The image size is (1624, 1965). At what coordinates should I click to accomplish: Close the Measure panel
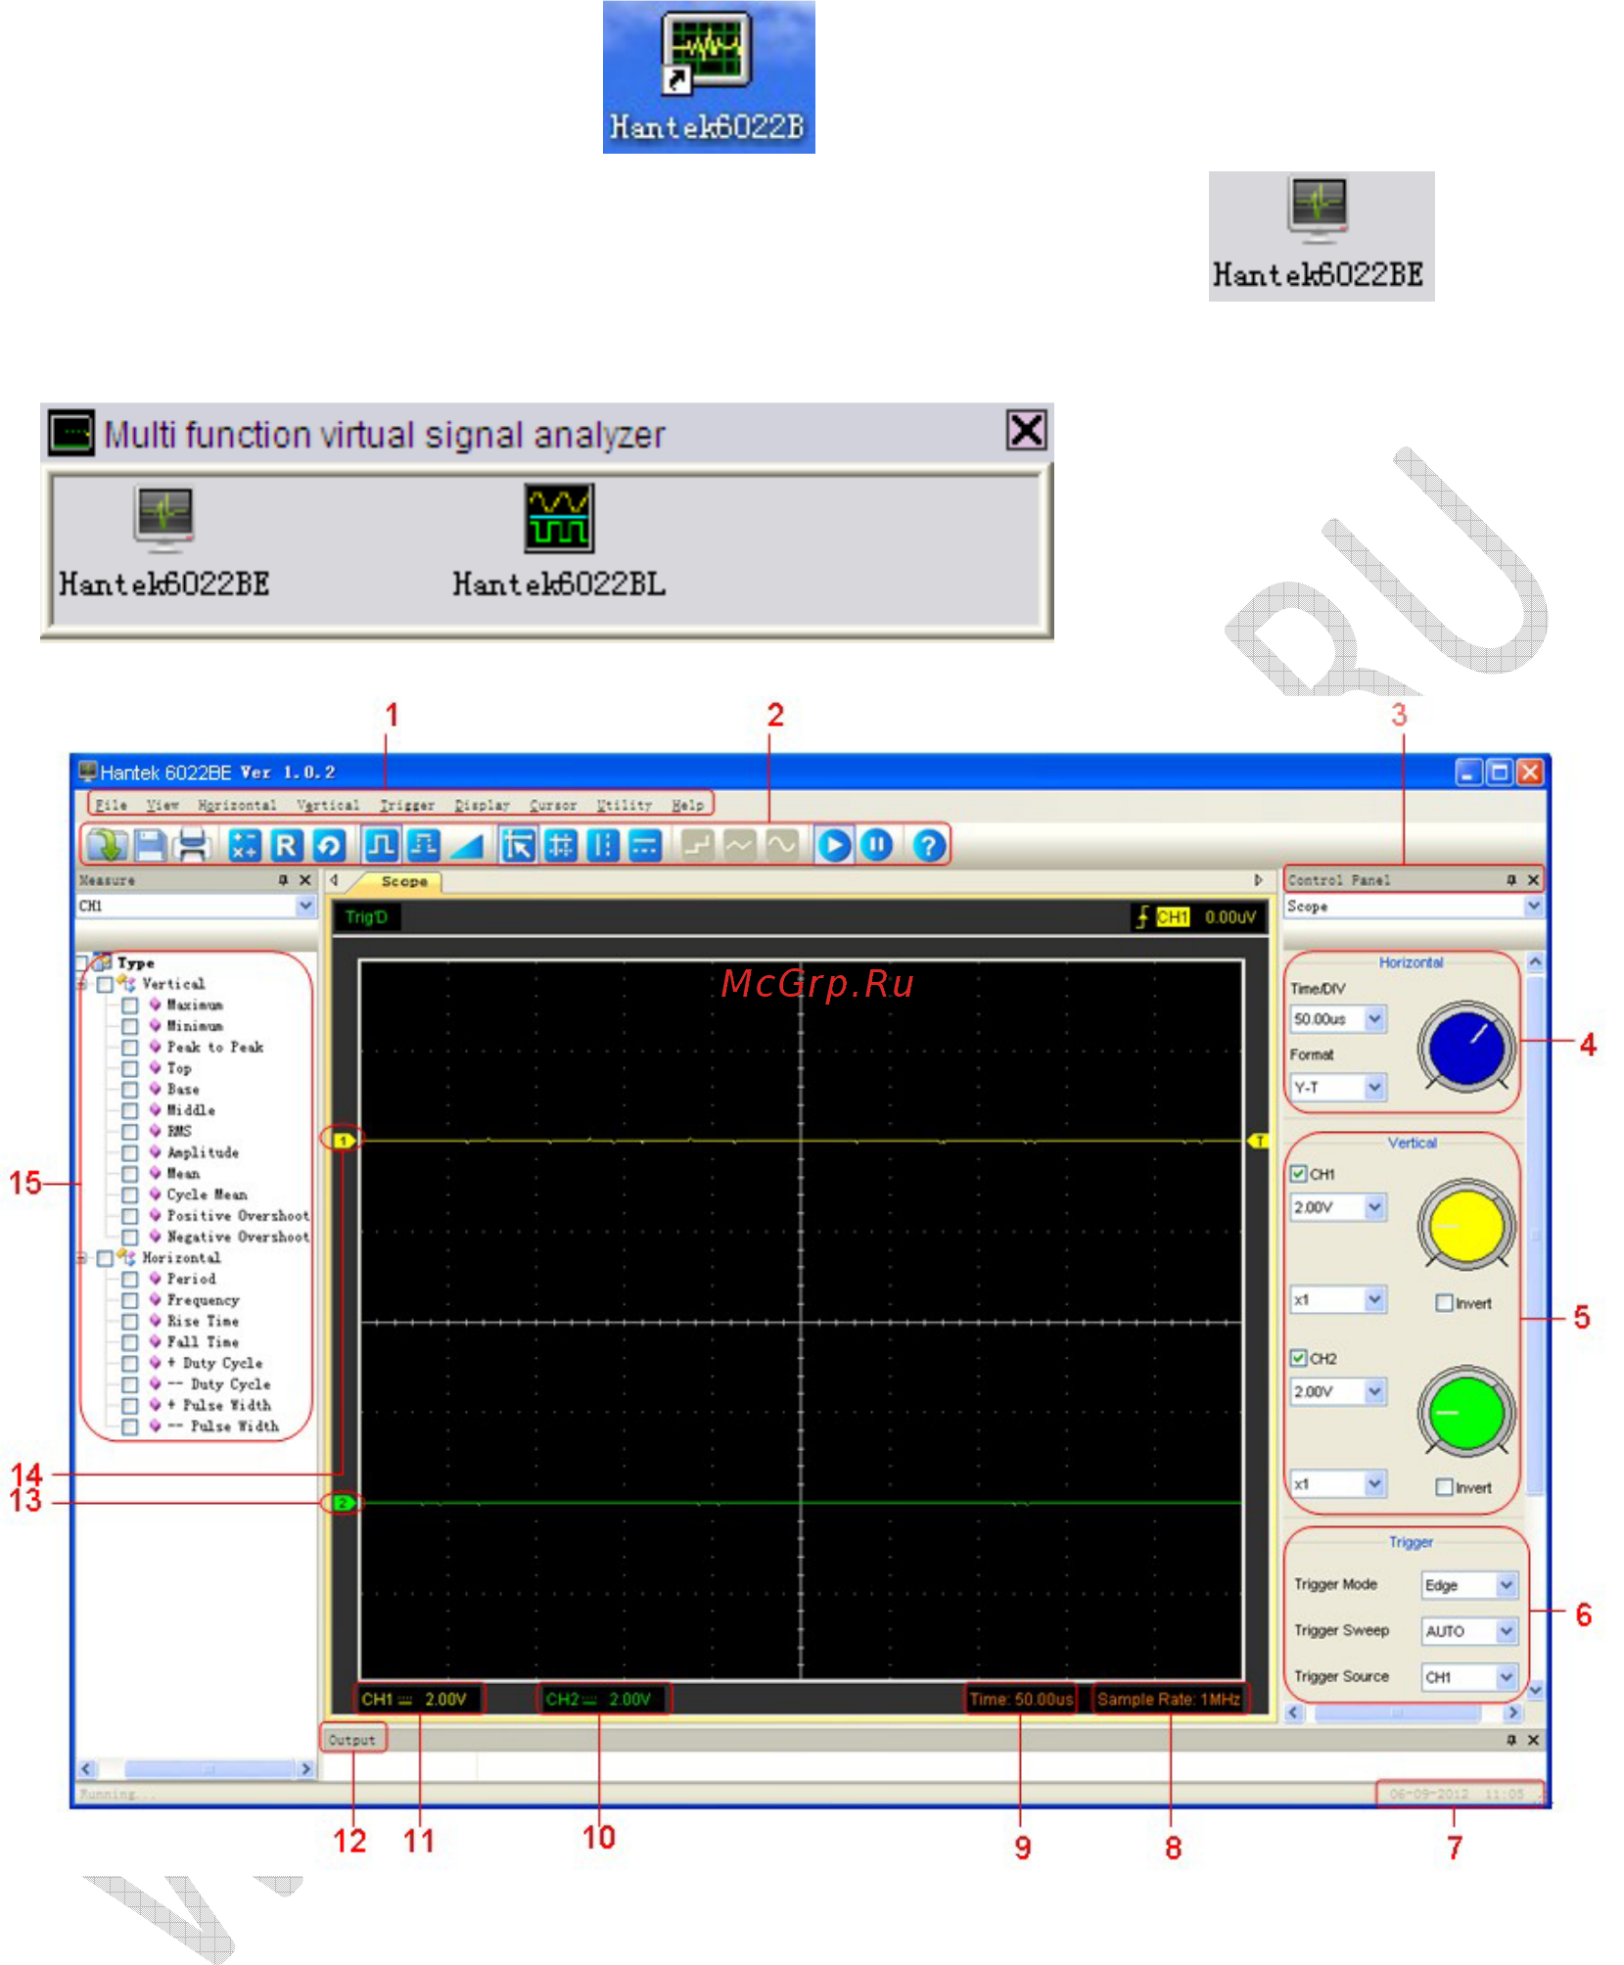pyautogui.click(x=305, y=880)
